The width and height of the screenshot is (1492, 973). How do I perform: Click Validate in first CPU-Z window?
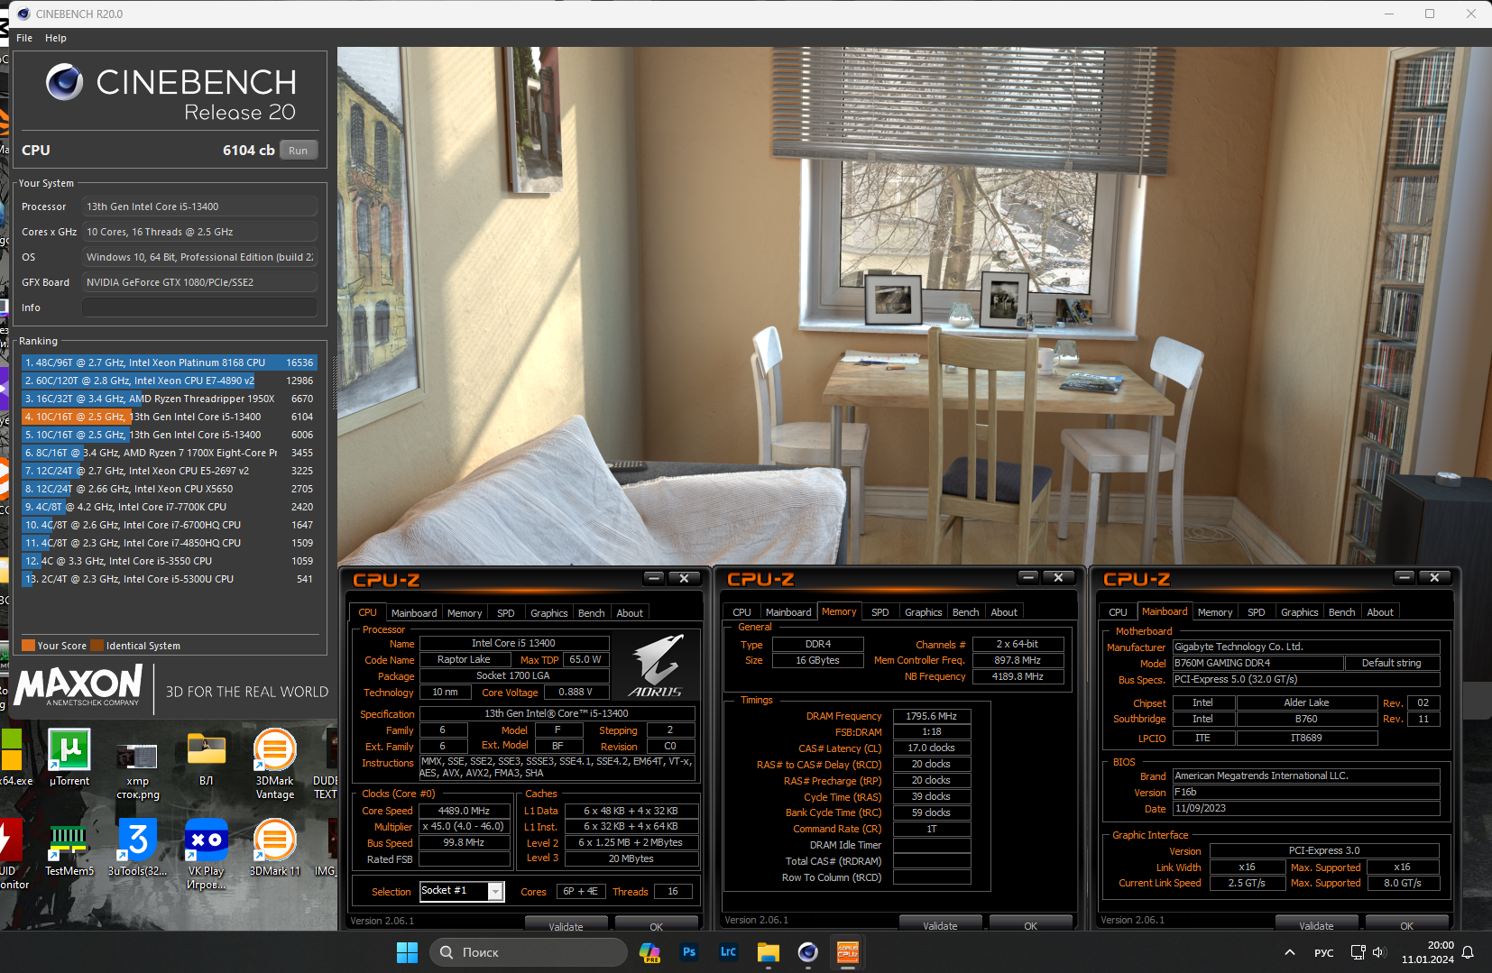(566, 925)
